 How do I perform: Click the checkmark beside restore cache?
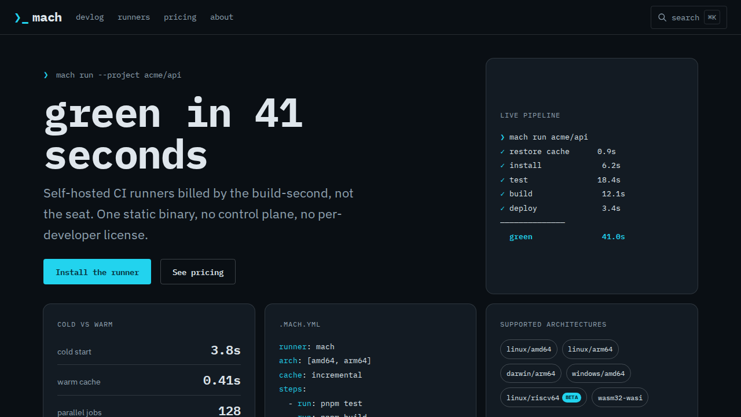(x=502, y=152)
